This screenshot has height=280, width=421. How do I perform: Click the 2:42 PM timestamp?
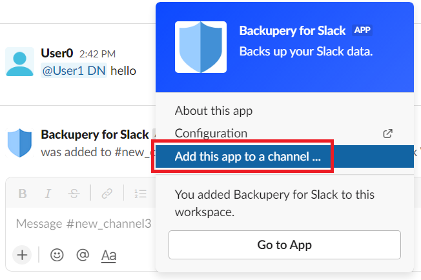98,54
